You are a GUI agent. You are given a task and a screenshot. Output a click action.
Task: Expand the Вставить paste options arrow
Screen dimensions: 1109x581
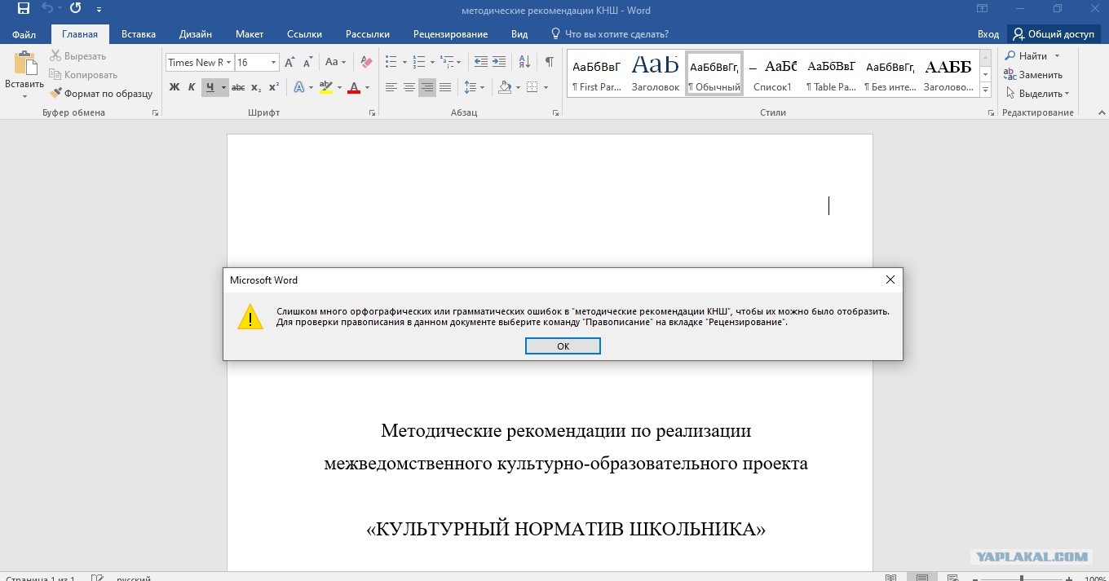click(x=24, y=96)
